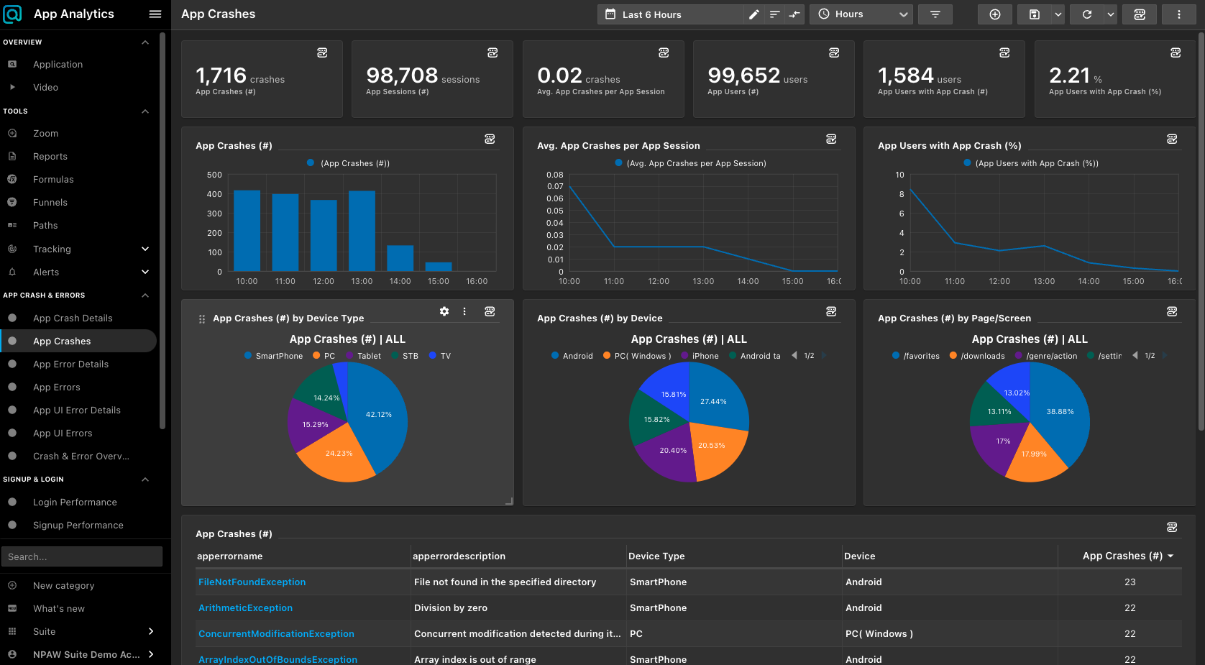1205x665 pixels.
Task: Select the Funnels tool
Action: click(x=50, y=202)
